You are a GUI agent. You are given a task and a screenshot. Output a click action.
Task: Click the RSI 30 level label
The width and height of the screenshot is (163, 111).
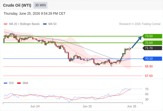coord(147,99)
